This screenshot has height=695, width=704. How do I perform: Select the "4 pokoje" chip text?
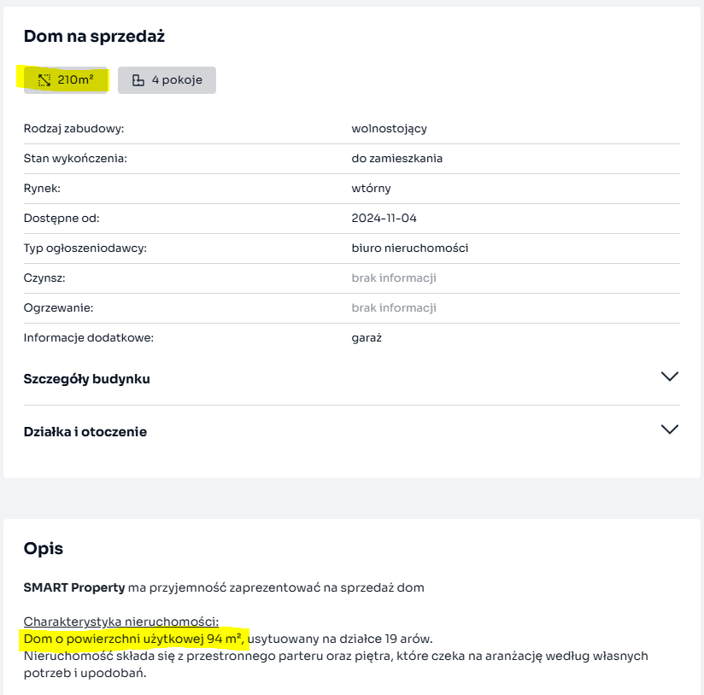[x=177, y=80]
